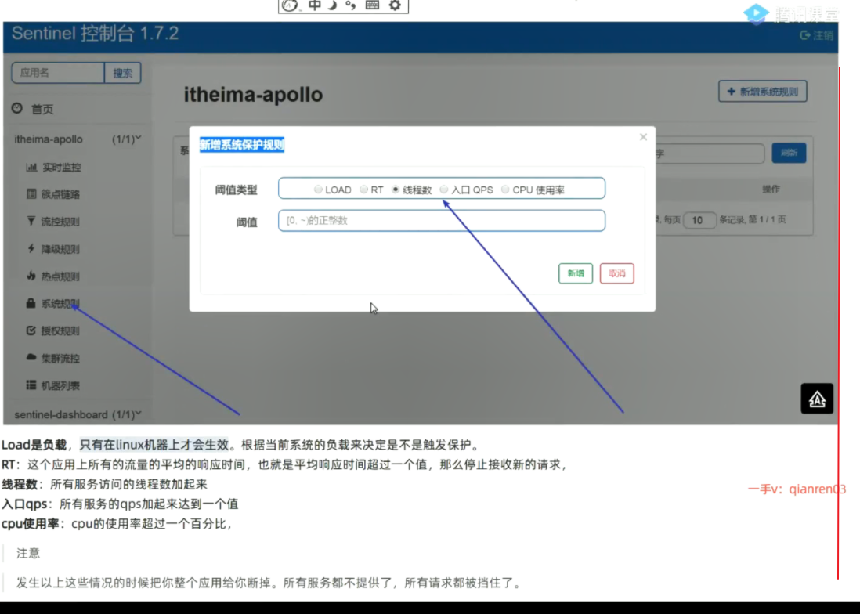Click the 簇点链路 list icon
The image size is (860, 614).
[31, 193]
